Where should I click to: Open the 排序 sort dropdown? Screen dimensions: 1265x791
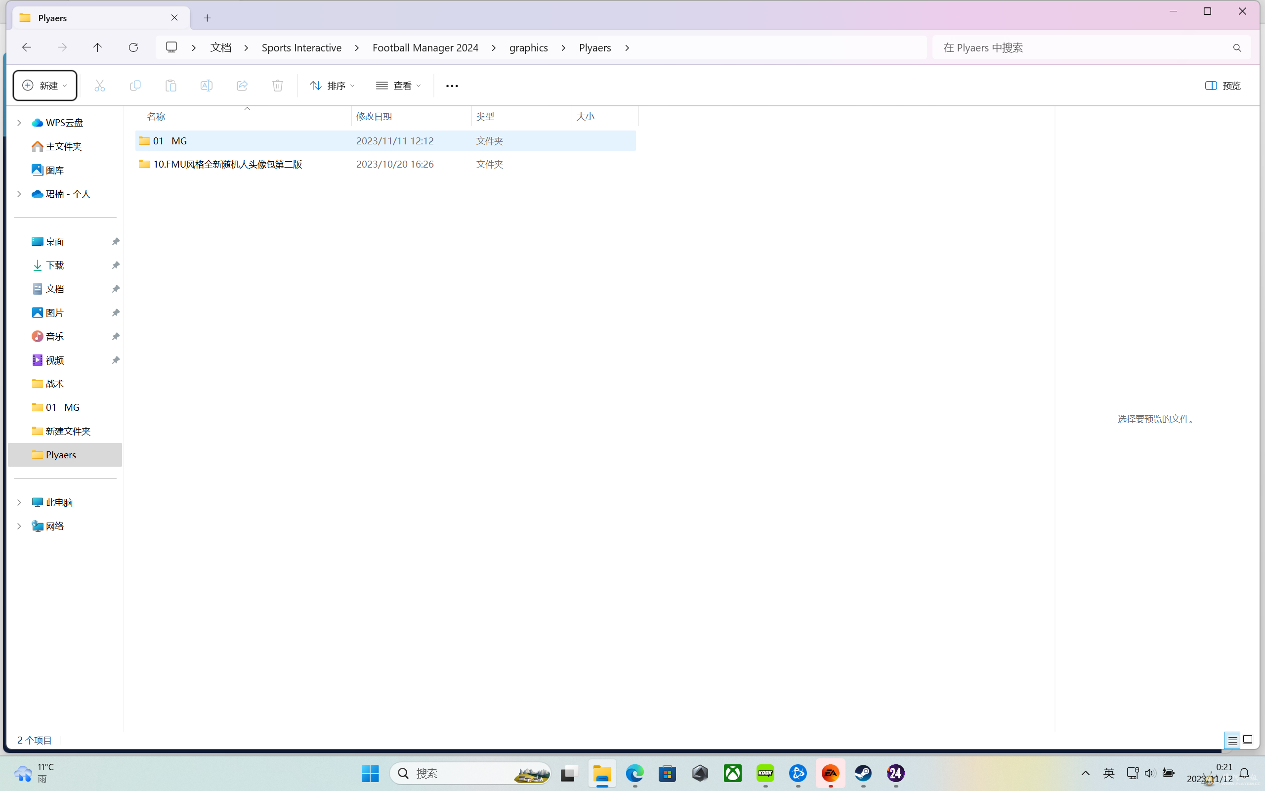[333, 86]
